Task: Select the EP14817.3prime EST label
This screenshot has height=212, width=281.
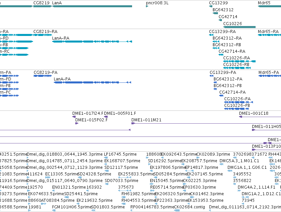Action: (202, 167)
